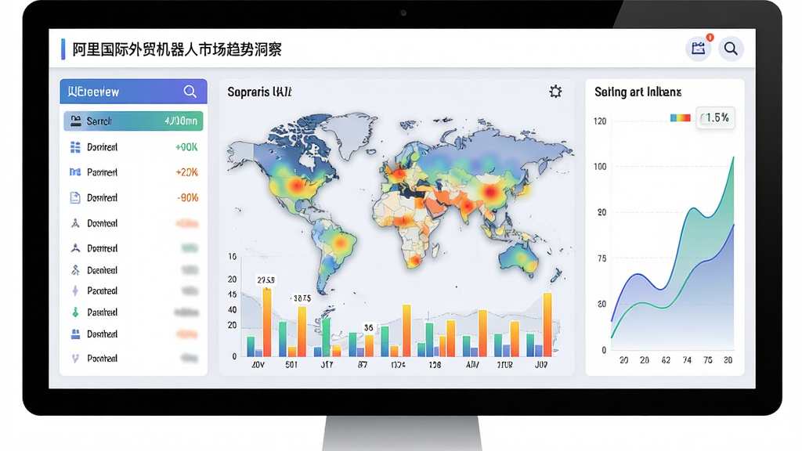Click the +90K value in the sidebar
Image resolution: width=802 pixels, height=451 pixels.
pos(186,147)
